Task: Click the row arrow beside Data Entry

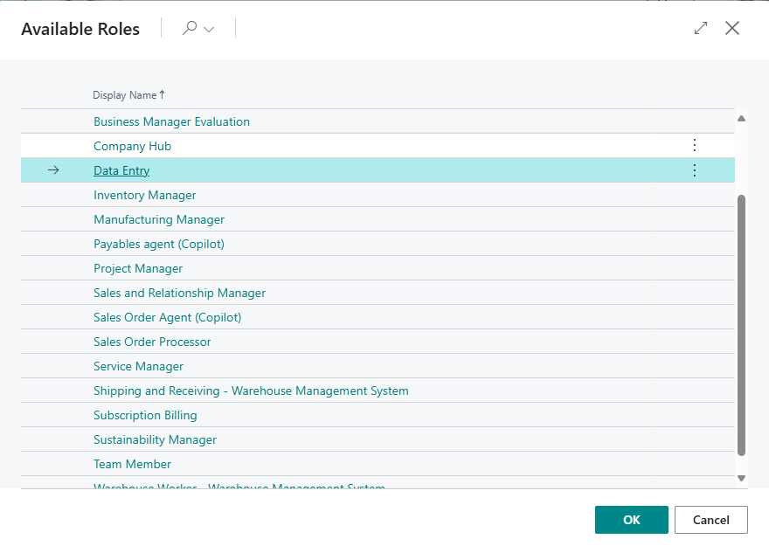Action: click(53, 170)
